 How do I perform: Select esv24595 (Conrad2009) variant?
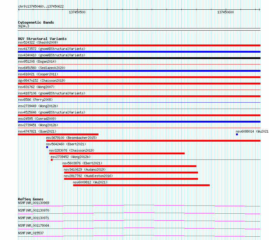pos(37,119)
